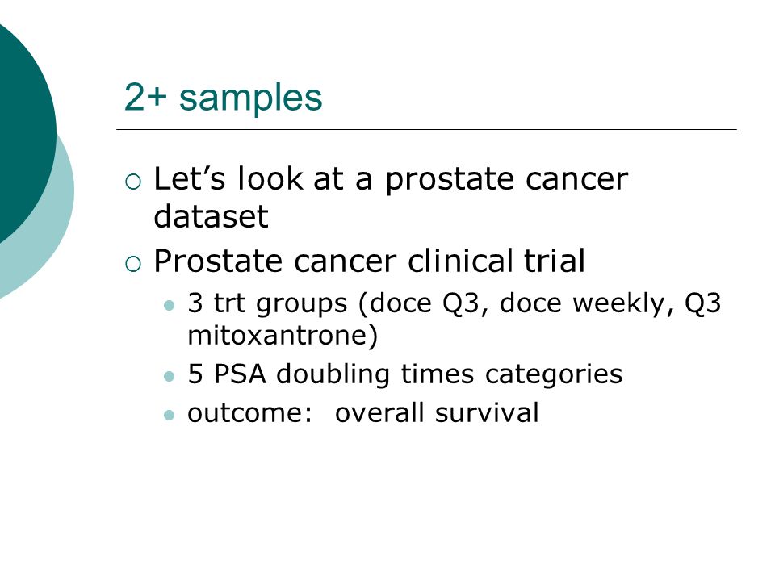Select hollow bullet before 'Prostate cancer clinical trial'

click(133, 264)
